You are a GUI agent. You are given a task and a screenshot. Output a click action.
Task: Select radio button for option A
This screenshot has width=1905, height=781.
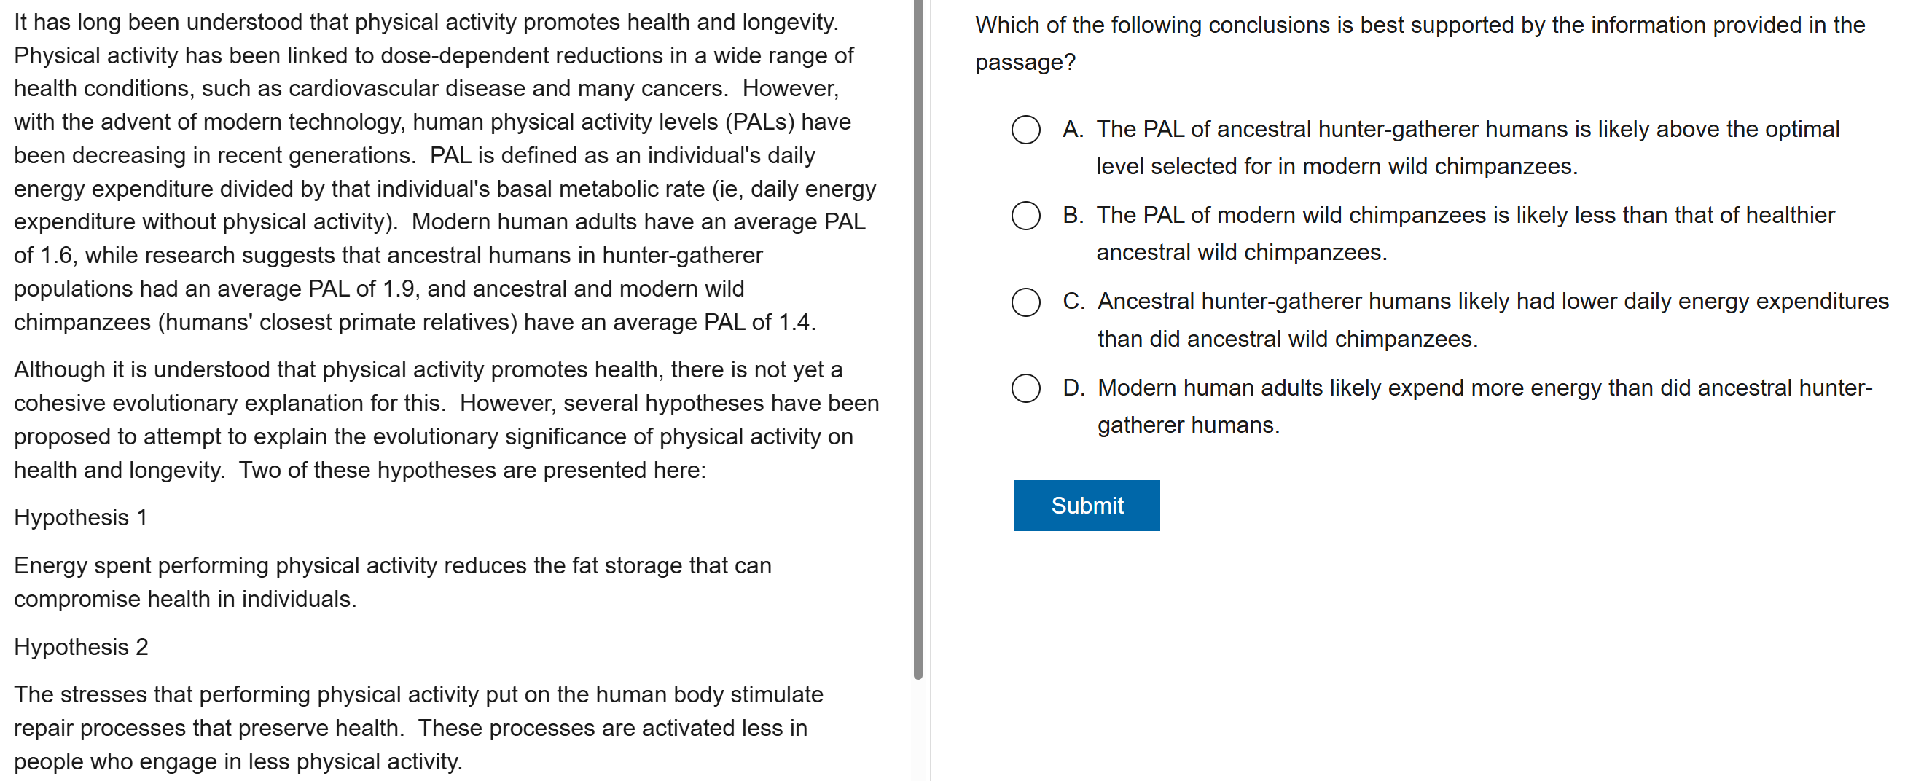(1025, 130)
